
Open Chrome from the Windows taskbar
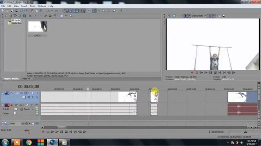29,142
